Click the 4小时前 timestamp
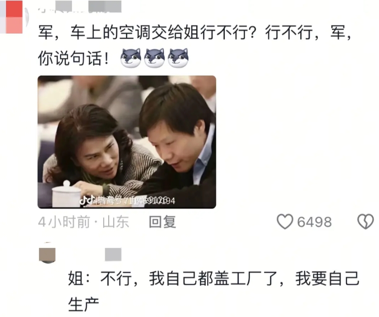Image resolution: width=379 pixels, height=317 pixels. click(64, 222)
